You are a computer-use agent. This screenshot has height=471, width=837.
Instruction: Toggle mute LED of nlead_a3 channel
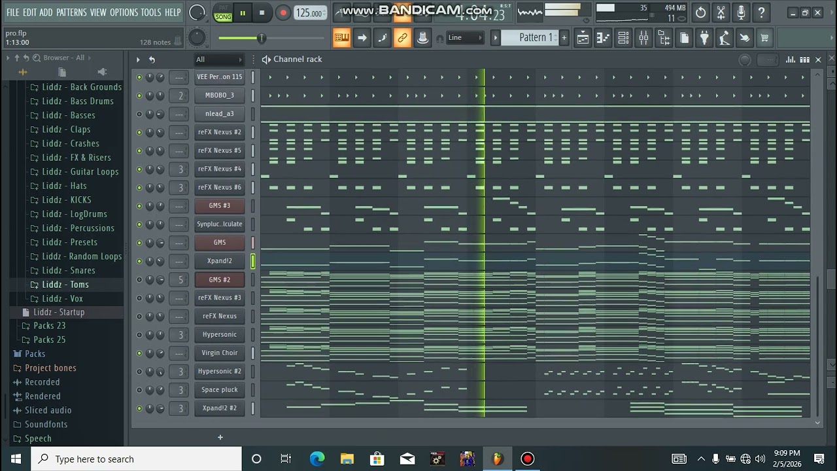tap(139, 114)
